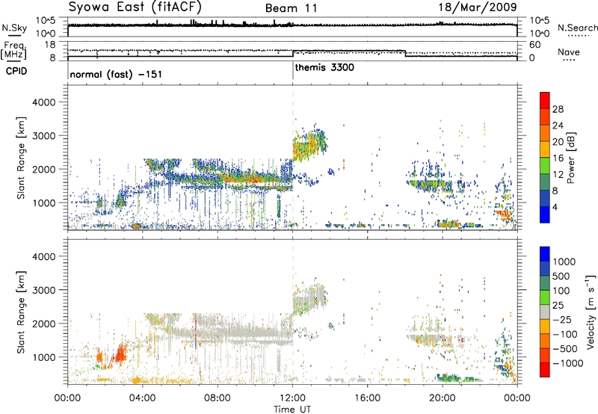This screenshot has height=414, width=598.
Task: Click the '04:00' time axis tick label
Action: 143,398
